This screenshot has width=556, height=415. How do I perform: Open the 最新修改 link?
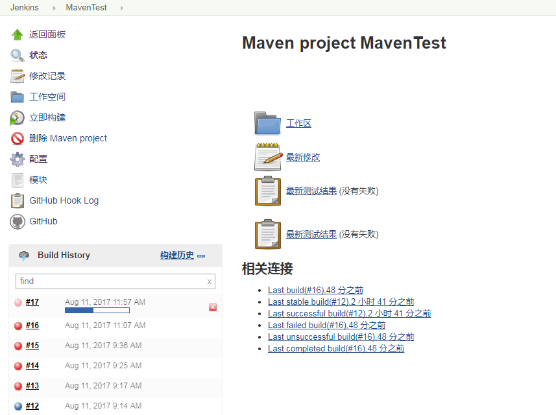pos(303,157)
